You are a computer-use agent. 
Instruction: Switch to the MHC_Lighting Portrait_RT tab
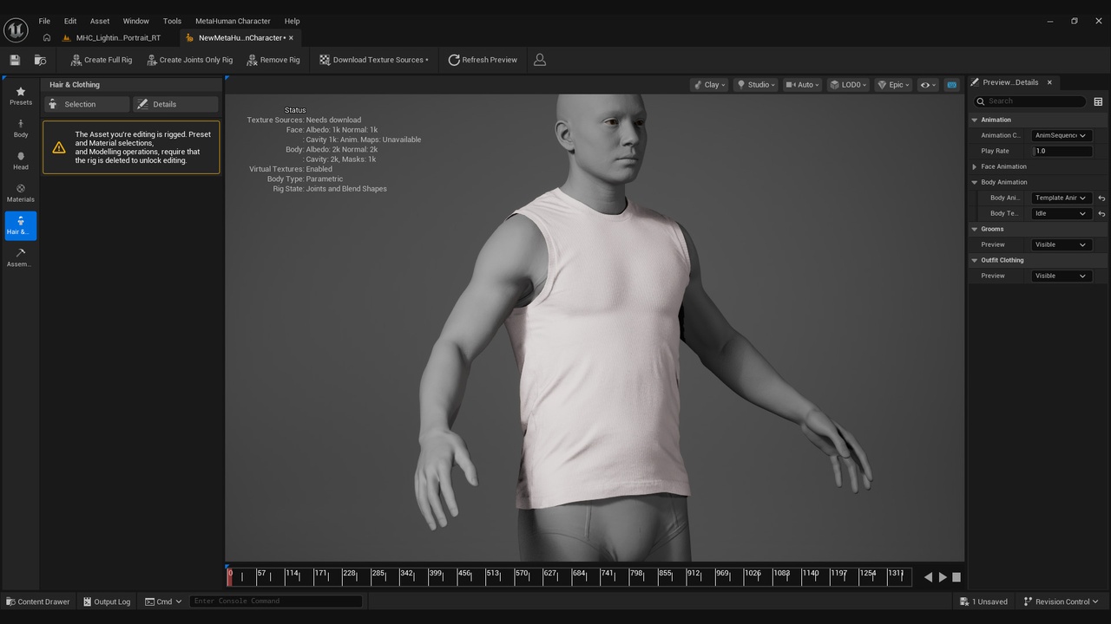pyautogui.click(x=118, y=38)
